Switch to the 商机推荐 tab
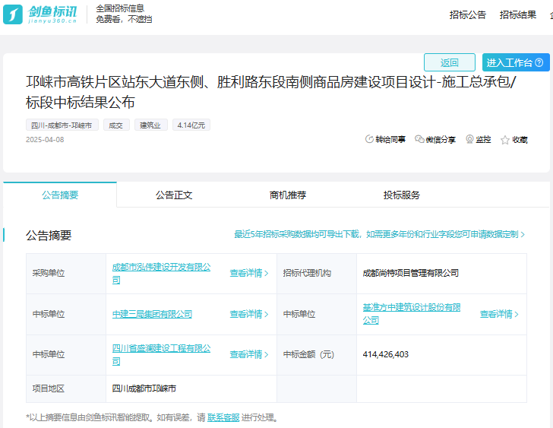Screen dimensions: 553x428 click(x=288, y=195)
